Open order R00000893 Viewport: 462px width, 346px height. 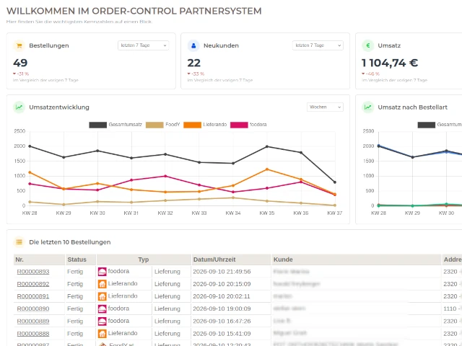[x=33, y=272]
